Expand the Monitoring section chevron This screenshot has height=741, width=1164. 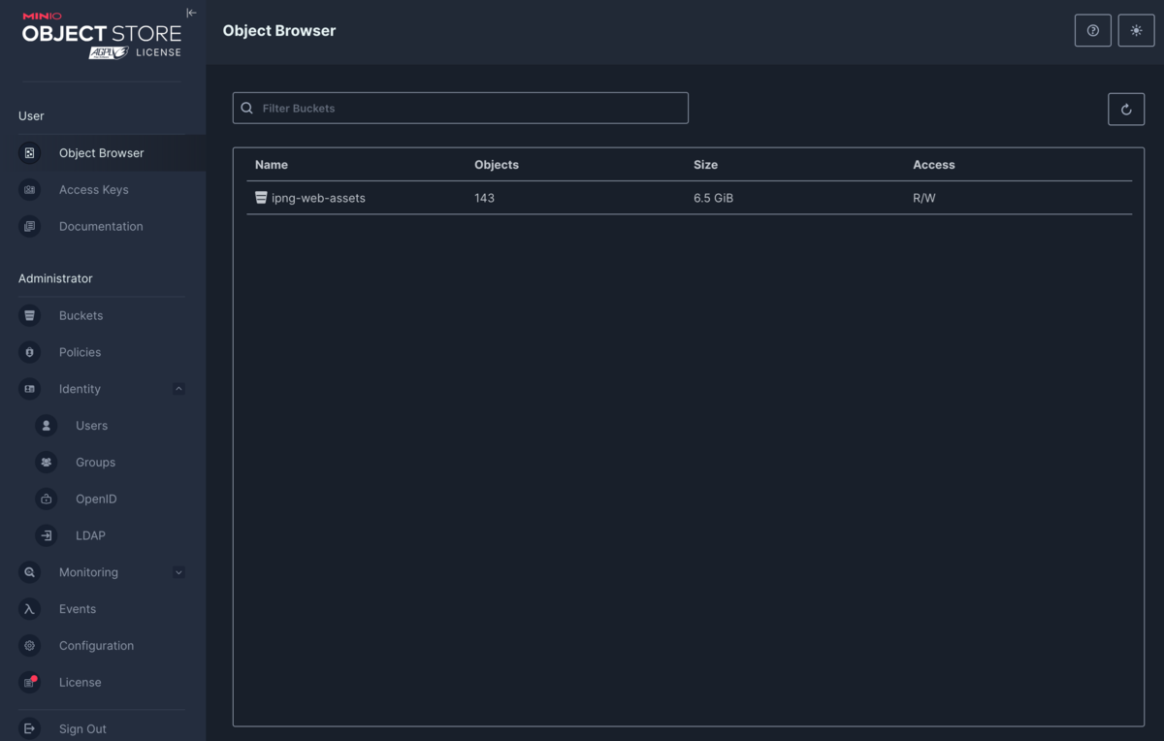(178, 572)
